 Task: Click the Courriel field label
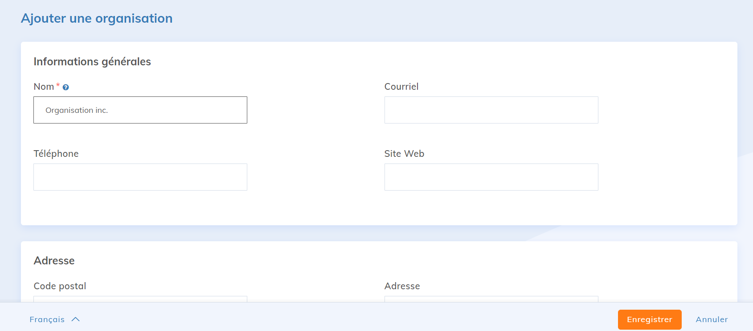click(401, 87)
